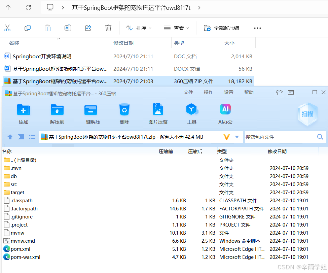This screenshot has height=273, width=328.
Task: Expand breadcrumb chevron after folder name
Action: pyautogui.click(x=199, y=8)
